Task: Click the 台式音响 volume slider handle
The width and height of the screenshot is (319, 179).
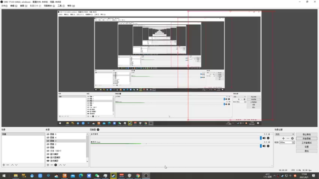Action: coord(261,138)
